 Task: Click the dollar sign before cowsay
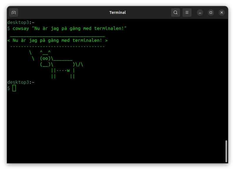tap(9, 29)
